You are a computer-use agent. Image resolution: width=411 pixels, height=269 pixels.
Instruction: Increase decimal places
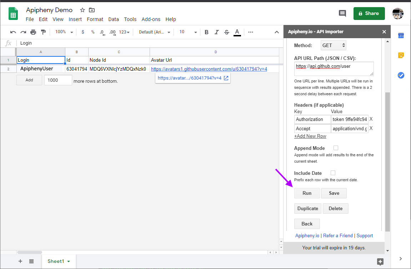112,32
